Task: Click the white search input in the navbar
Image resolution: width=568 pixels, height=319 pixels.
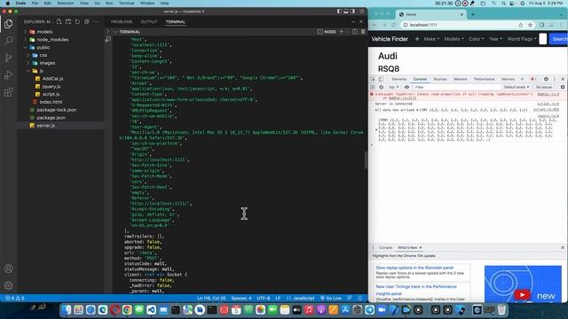Action: coord(542,39)
